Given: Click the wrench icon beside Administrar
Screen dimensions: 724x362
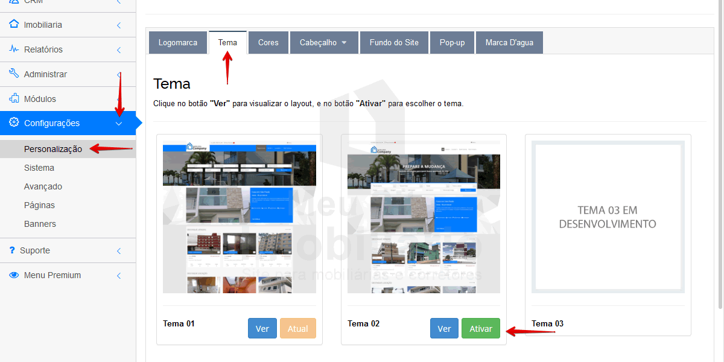Looking at the screenshot, I should click(14, 74).
